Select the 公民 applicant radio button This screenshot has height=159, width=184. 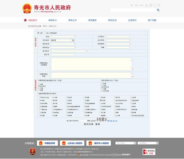(38, 33)
